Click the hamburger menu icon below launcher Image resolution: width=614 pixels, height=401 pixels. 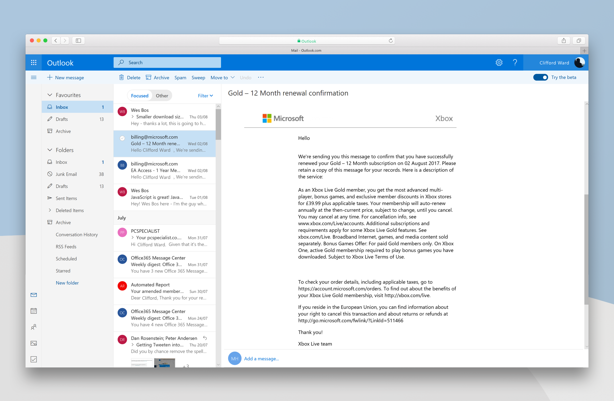click(x=34, y=78)
